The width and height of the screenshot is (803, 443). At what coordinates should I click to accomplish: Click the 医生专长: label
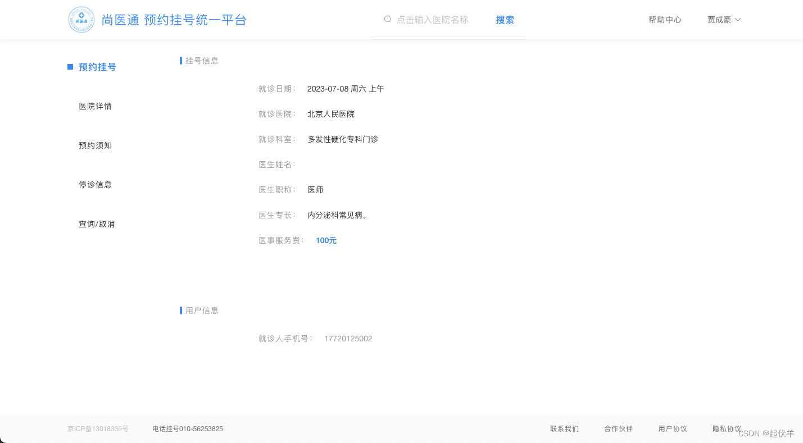[277, 215]
